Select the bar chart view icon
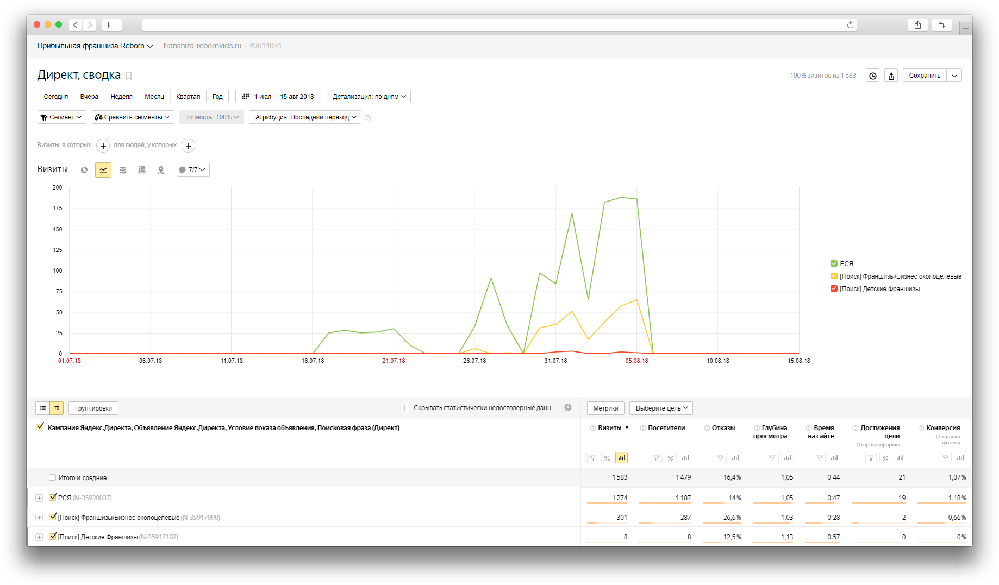The width and height of the screenshot is (999, 585). pyautogui.click(x=142, y=170)
